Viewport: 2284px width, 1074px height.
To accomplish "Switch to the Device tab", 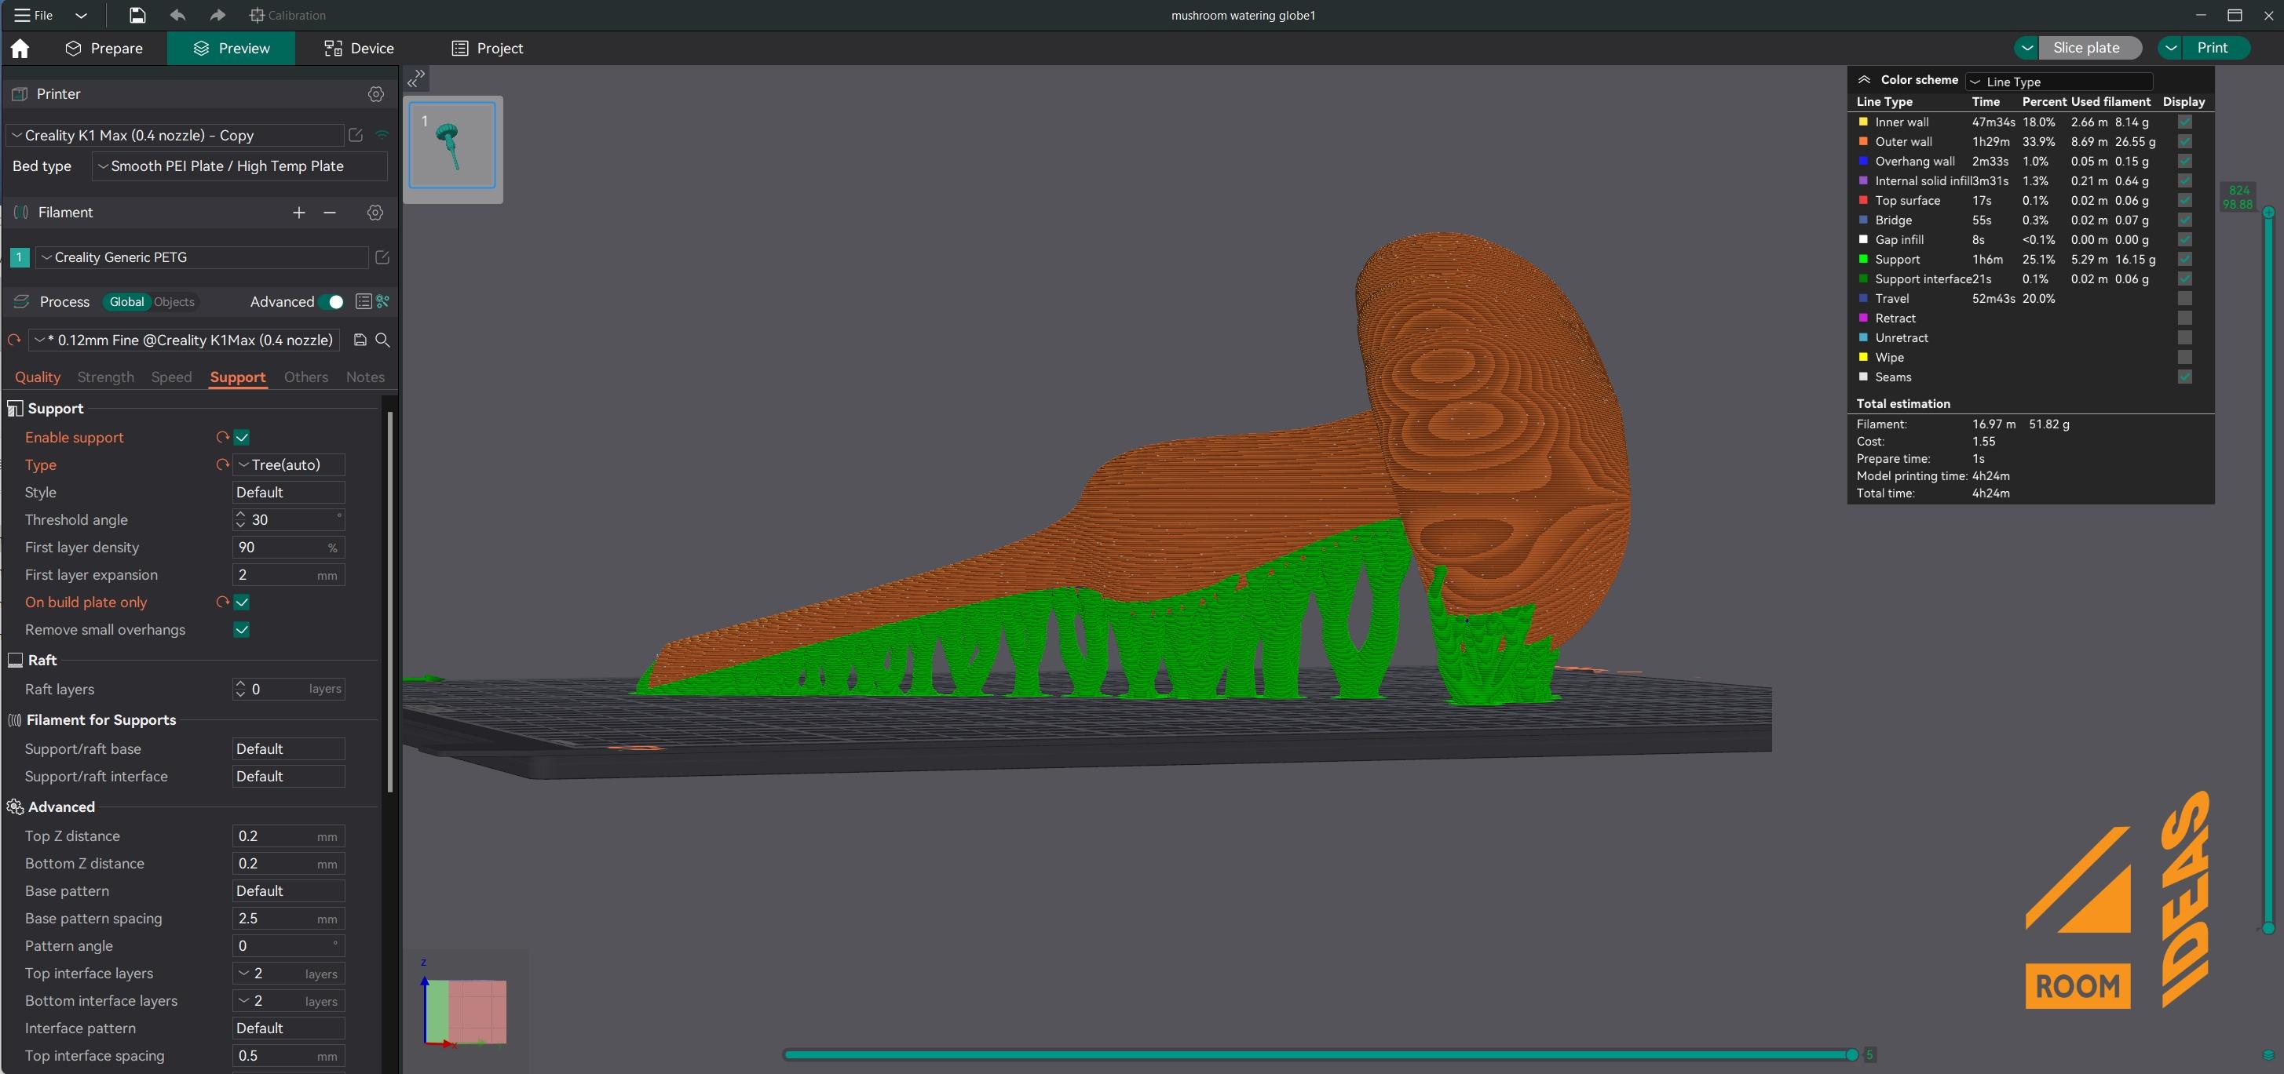I will pos(358,49).
